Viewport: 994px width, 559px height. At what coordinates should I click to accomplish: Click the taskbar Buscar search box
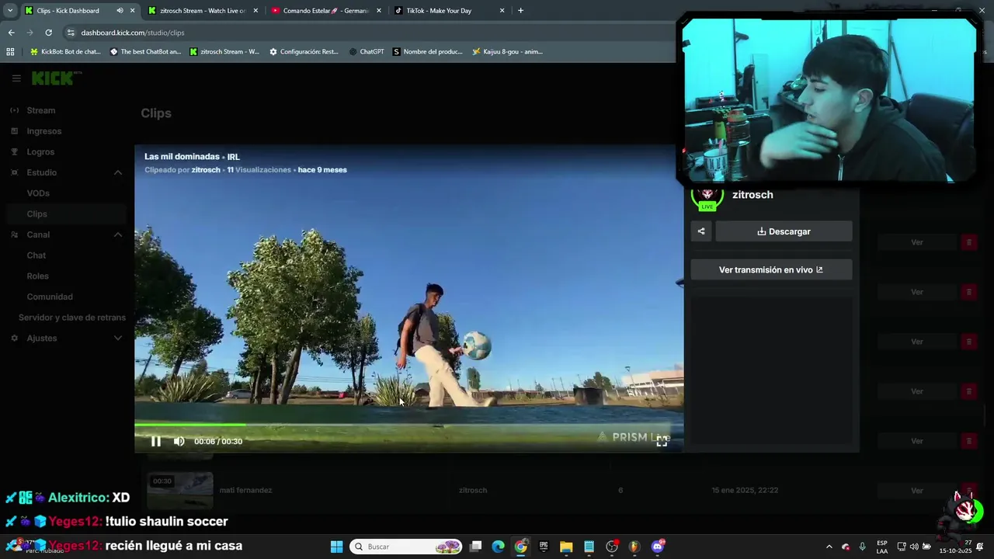coord(406,547)
